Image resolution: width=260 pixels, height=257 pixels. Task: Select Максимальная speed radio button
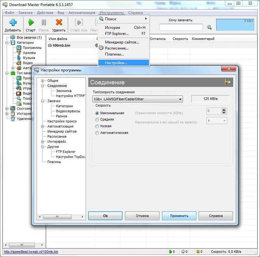(97, 113)
